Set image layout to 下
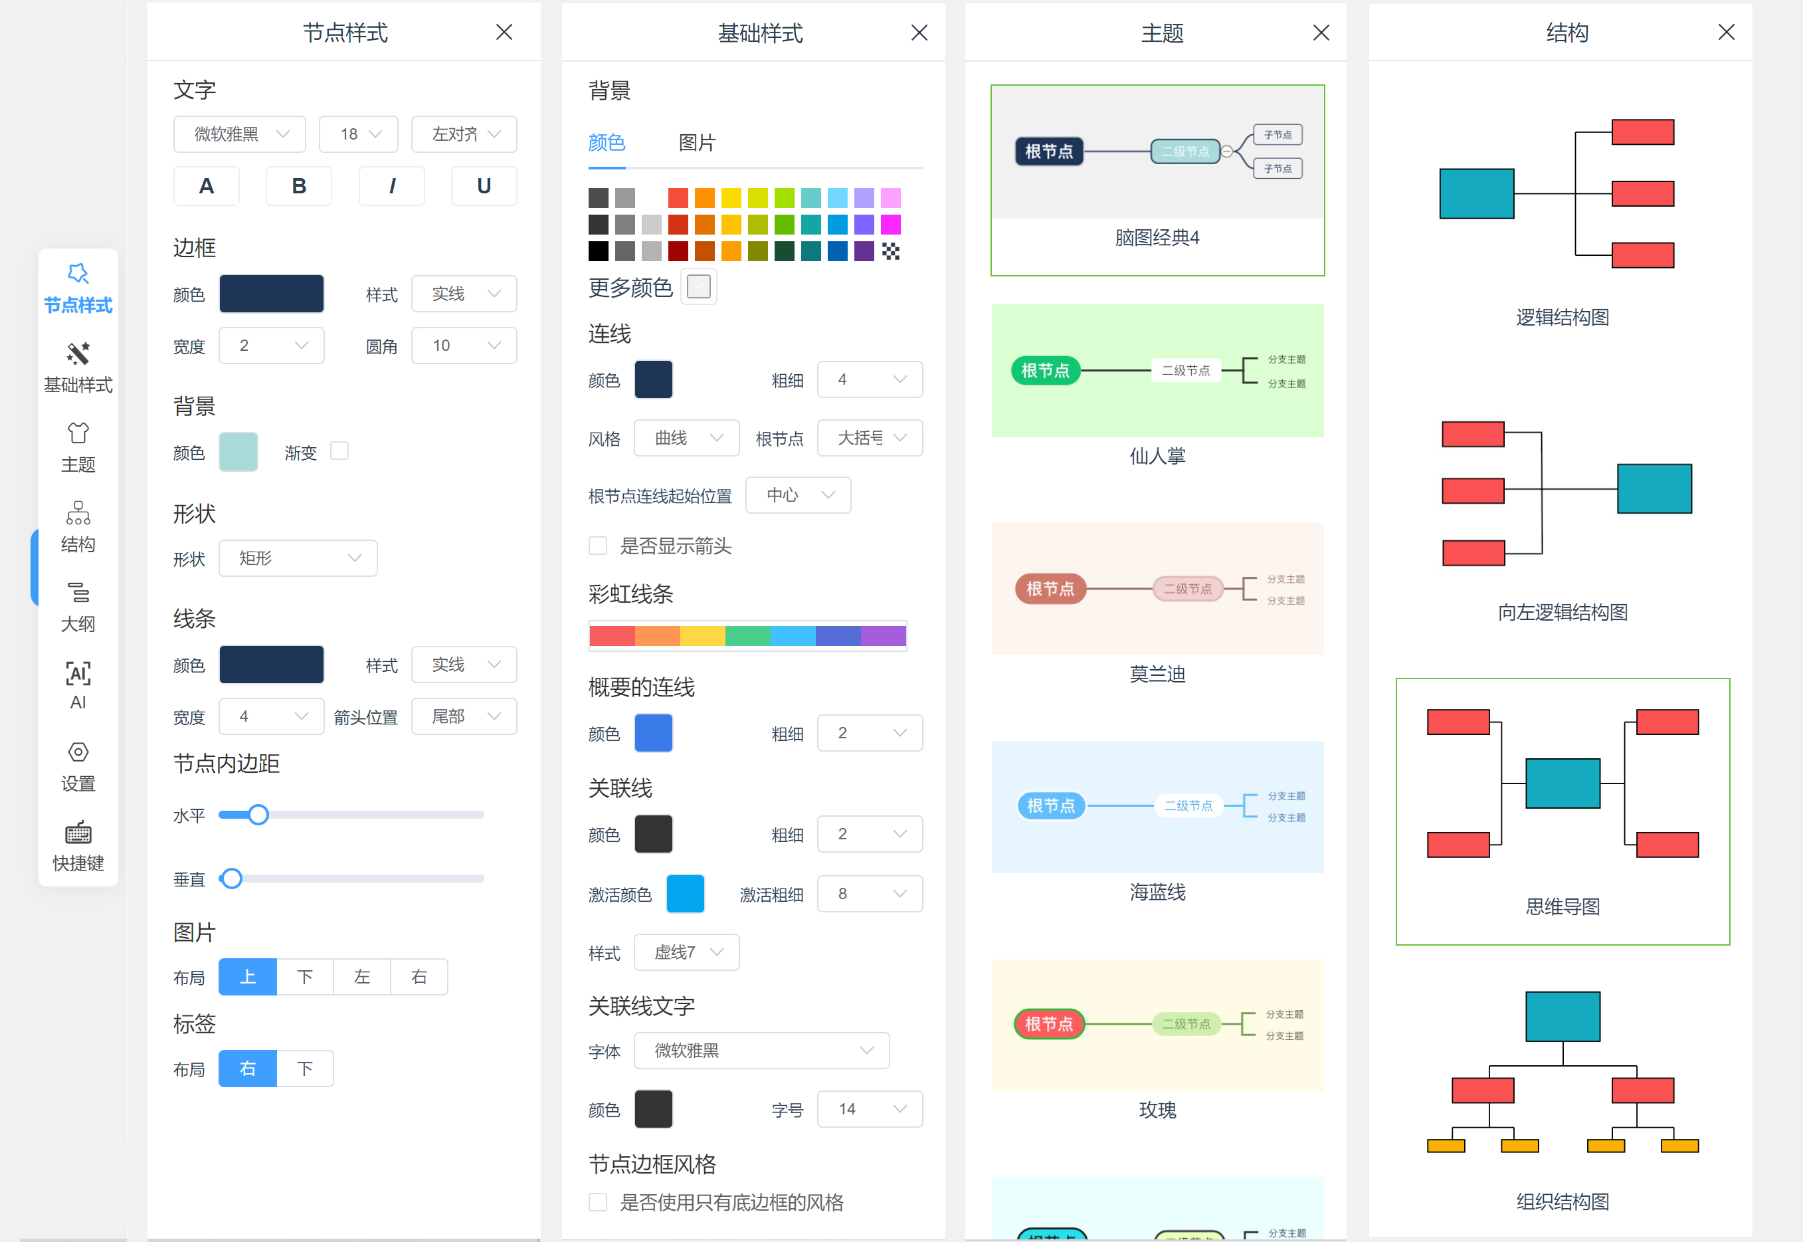The width and height of the screenshot is (1803, 1242). (x=304, y=977)
